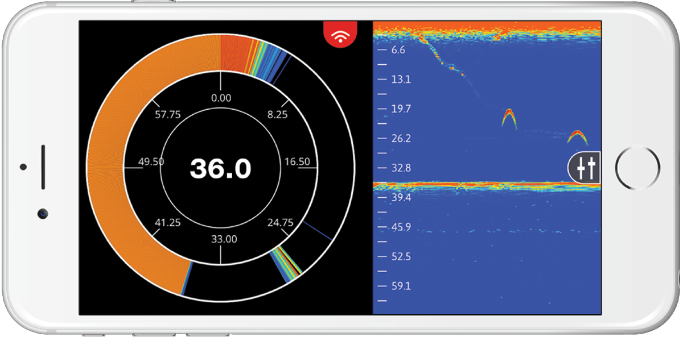Tap the 59.1 depth scale label

[401, 286]
